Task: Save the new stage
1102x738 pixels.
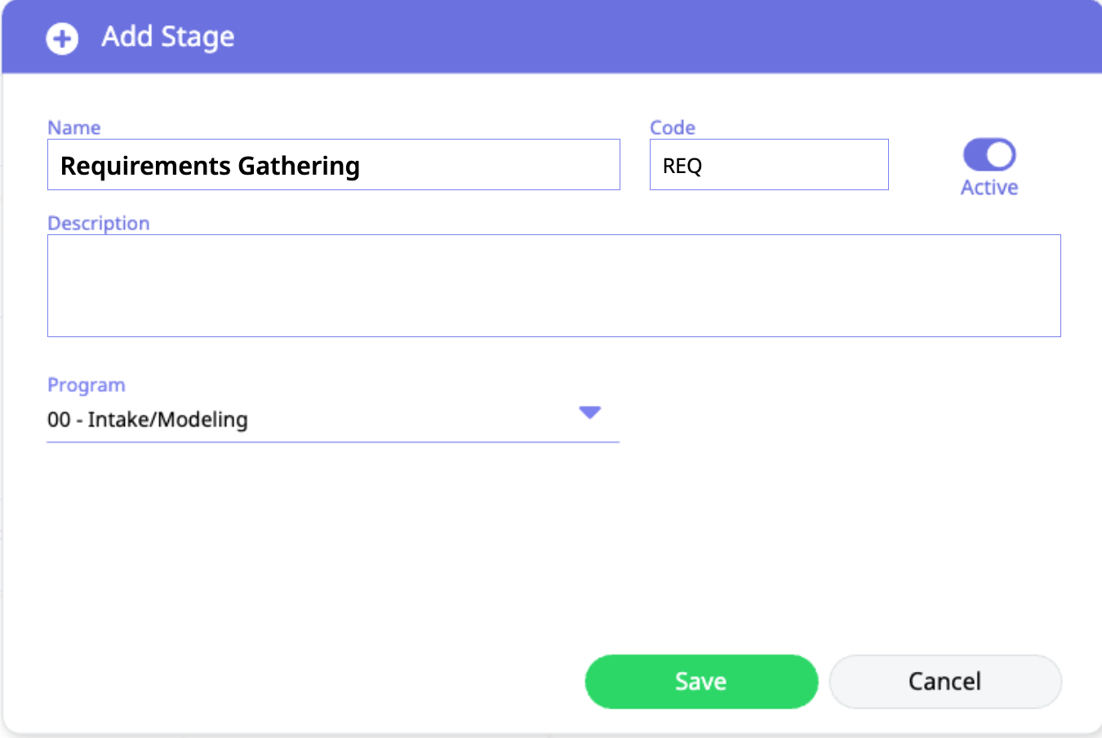Action: click(x=700, y=681)
